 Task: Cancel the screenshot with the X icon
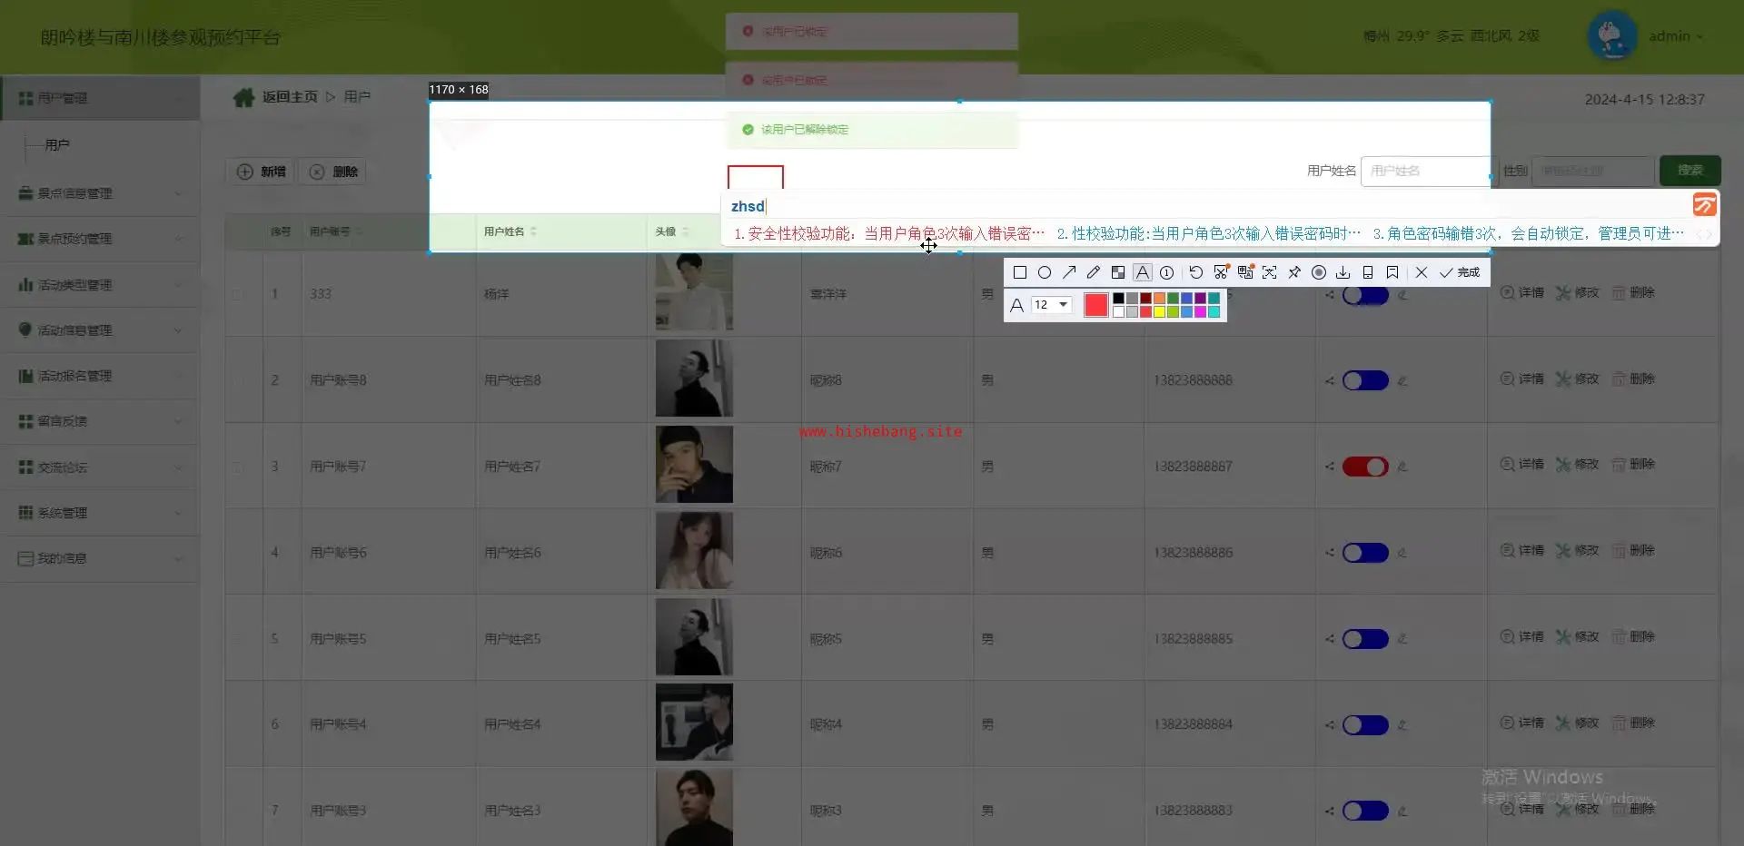tap(1422, 272)
